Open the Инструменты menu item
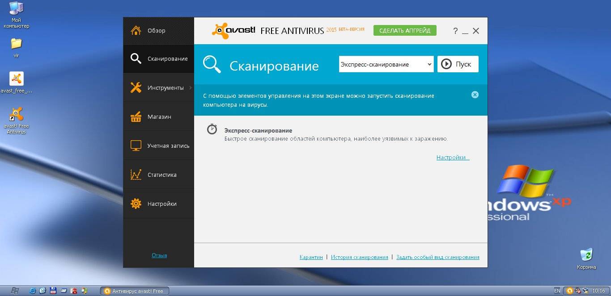Screen dimensions: 611x296 [x=159, y=88]
